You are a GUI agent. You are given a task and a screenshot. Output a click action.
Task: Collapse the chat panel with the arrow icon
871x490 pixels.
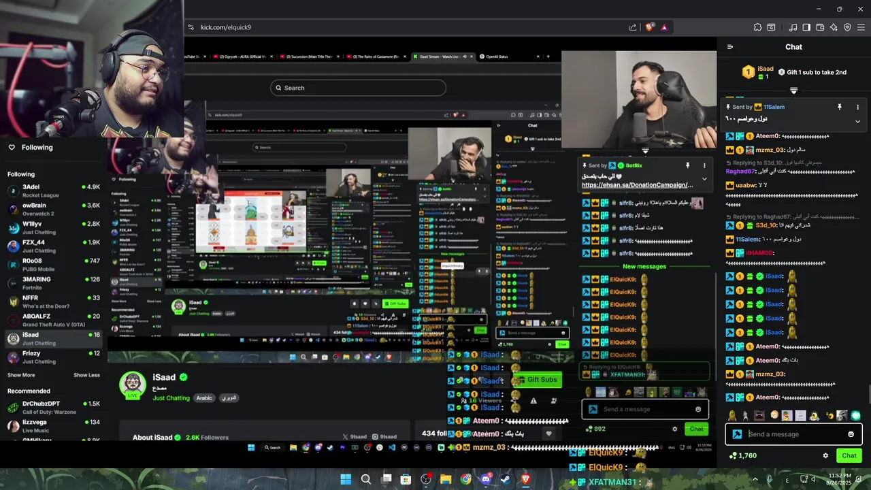(x=730, y=47)
